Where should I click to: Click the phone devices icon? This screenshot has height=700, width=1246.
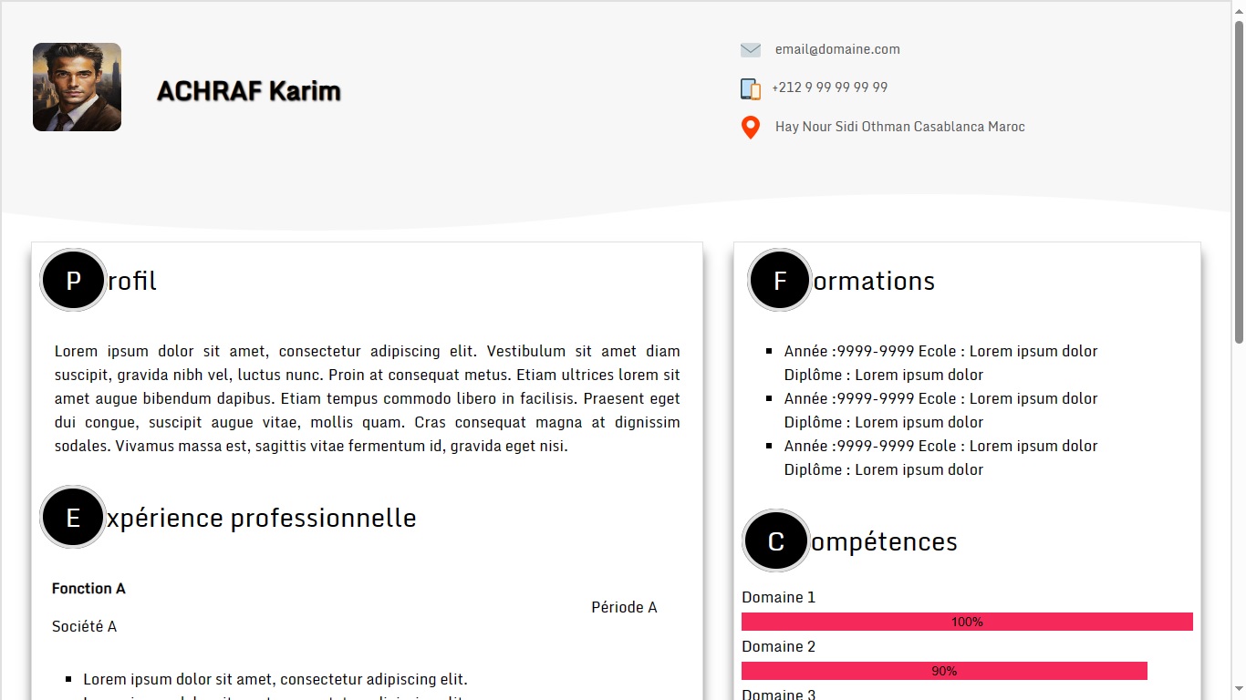tap(750, 88)
